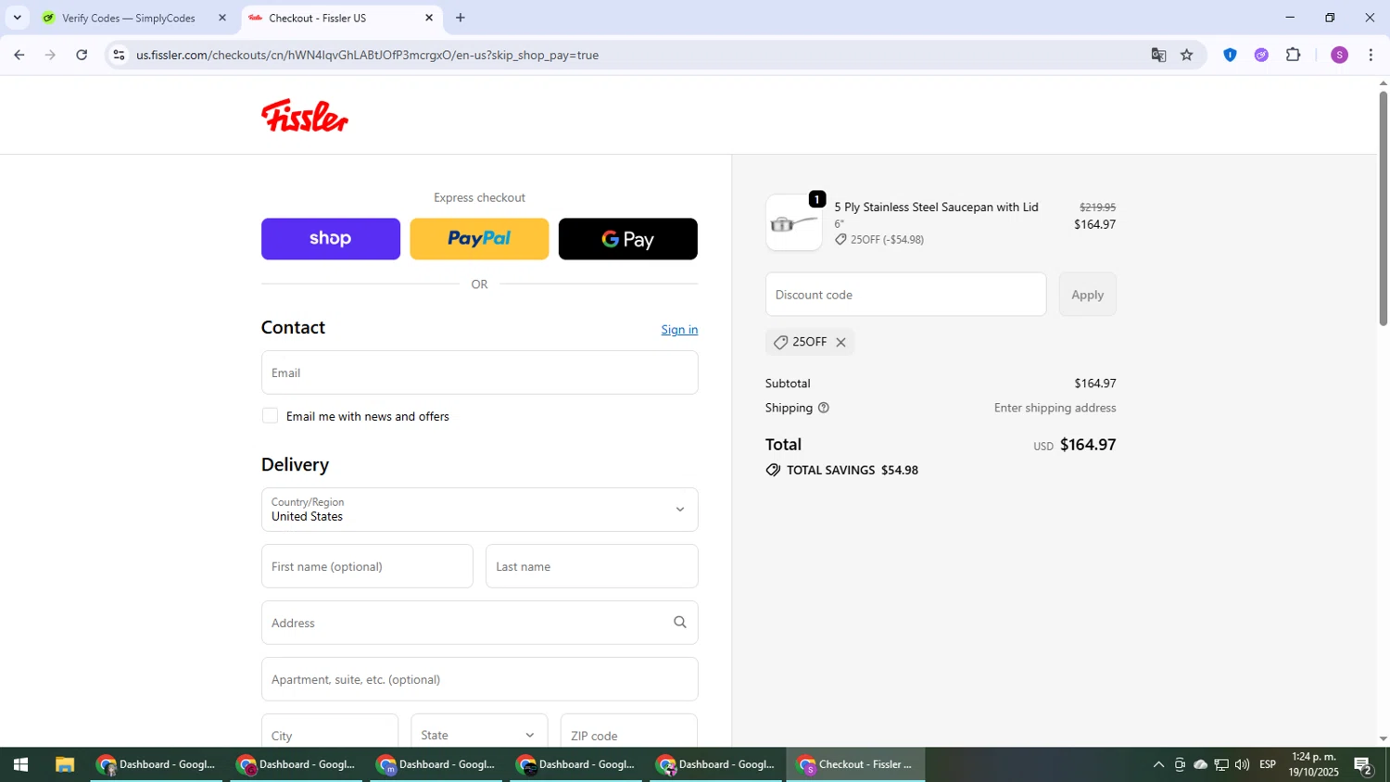Open the OneDrive cloud tray icon
This screenshot has height=782, width=1390.
click(x=1200, y=764)
